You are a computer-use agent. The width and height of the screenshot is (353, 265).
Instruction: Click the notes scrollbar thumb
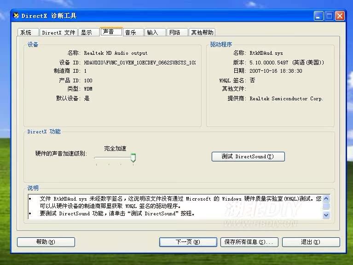click(326, 206)
